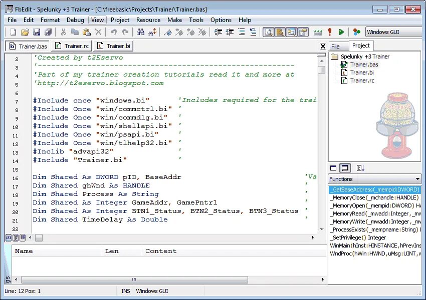Open Replace dialog icon

coord(152,32)
